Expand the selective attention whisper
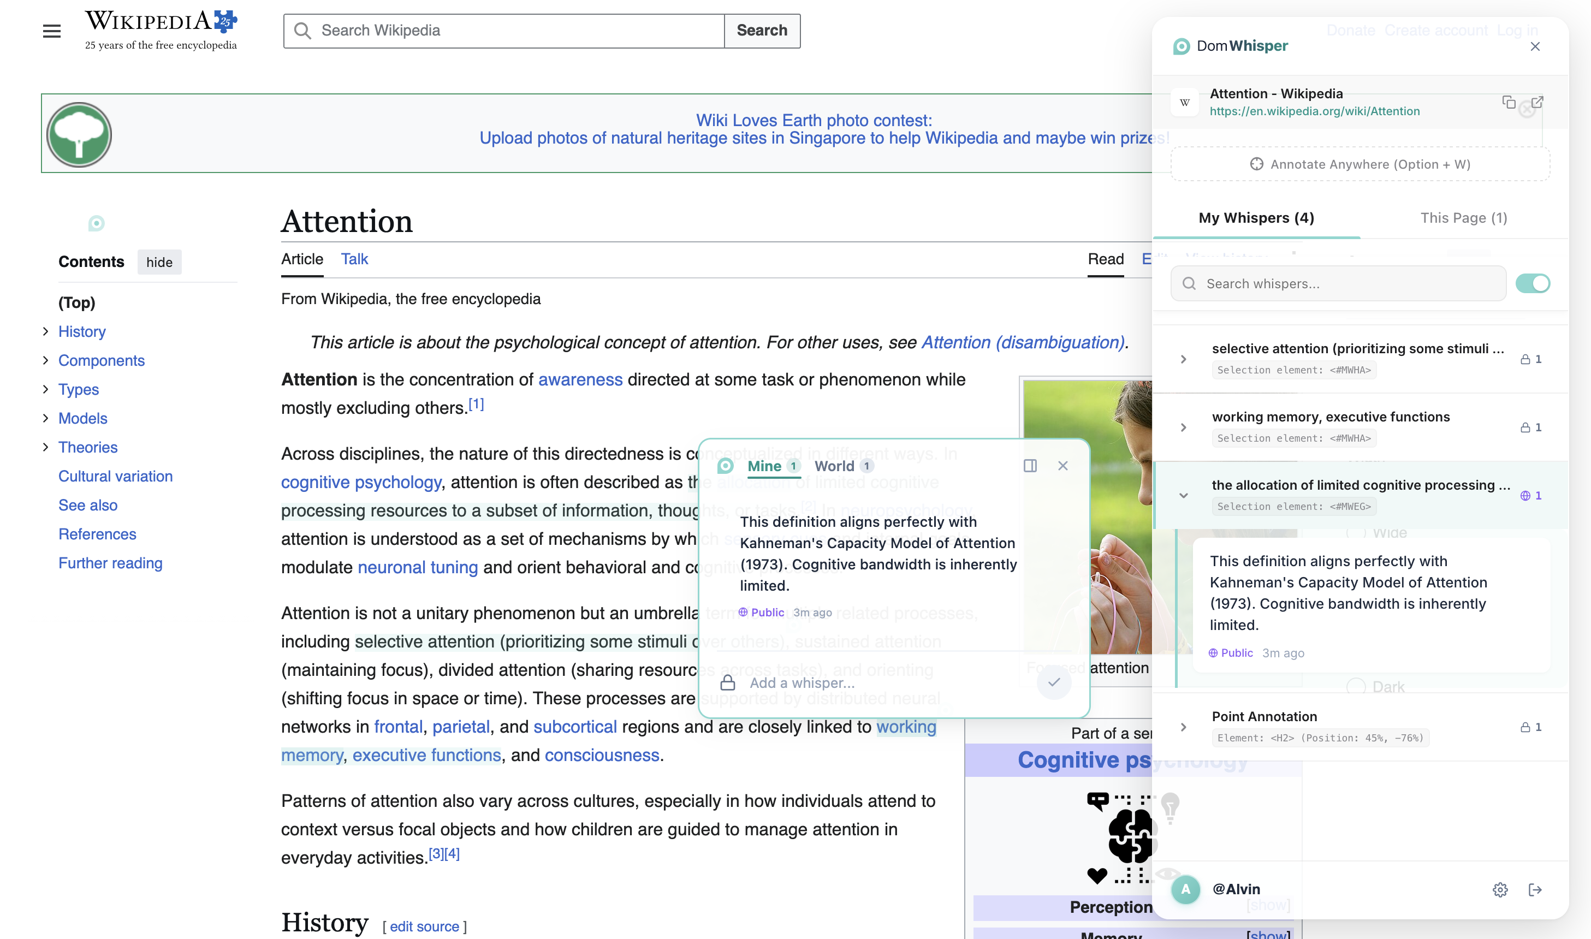This screenshot has width=1591, height=939. click(x=1183, y=359)
